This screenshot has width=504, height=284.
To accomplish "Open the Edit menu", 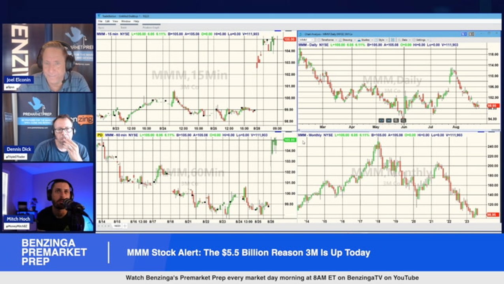I will pyautogui.click(x=107, y=21).
